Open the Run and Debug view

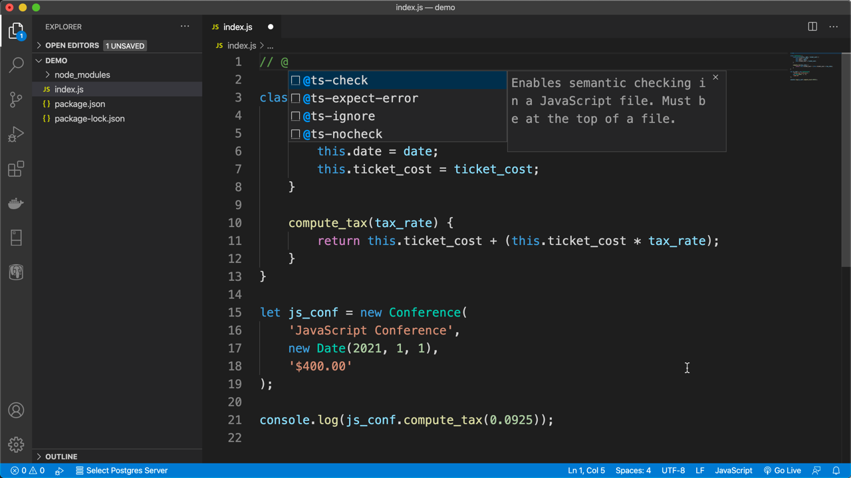(x=16, y=134)
